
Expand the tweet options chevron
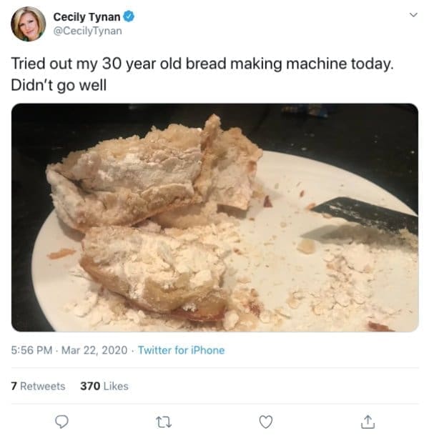[x=411, y=15]
